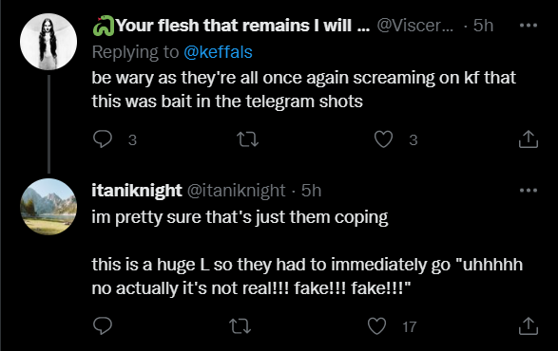Image resolution: width=558 pixels, height=351 pixels.
Task: Open more options on the first tweet
Action: pos(529,26)
